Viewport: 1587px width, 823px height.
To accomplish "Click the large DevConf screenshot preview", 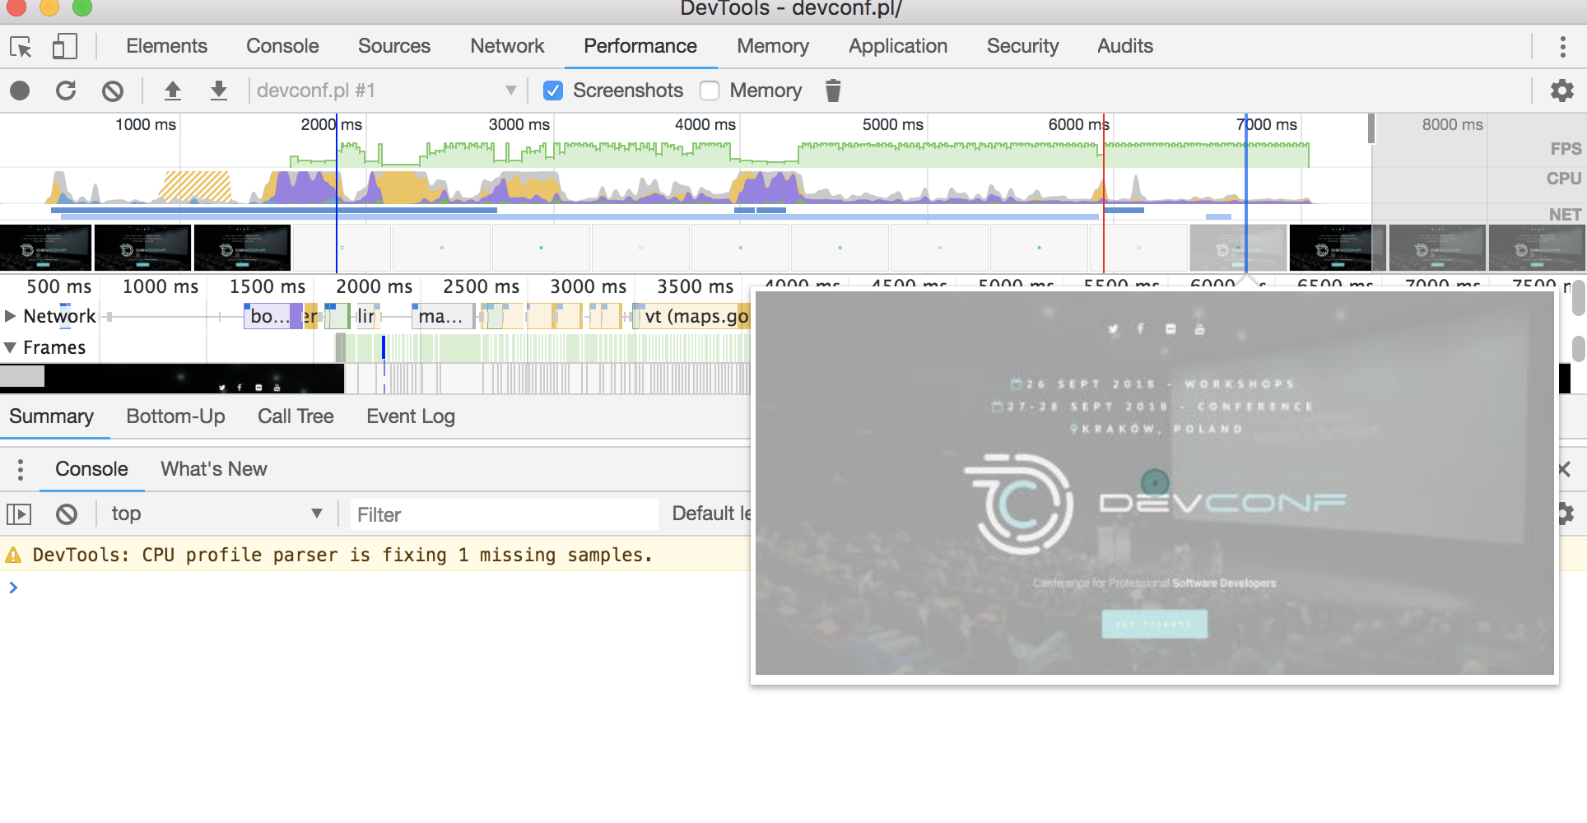I will pyautogui.click(x=1154, y=483).
